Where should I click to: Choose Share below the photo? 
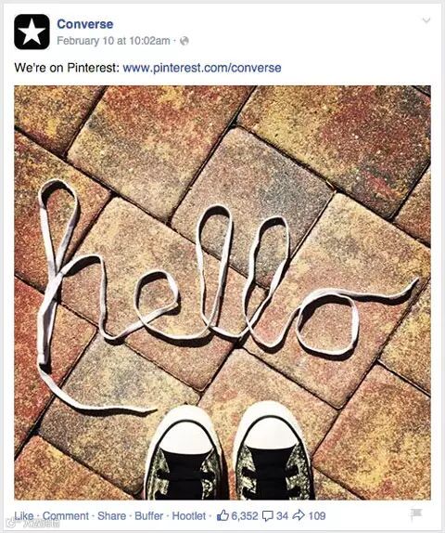click(x=111, y=515)
